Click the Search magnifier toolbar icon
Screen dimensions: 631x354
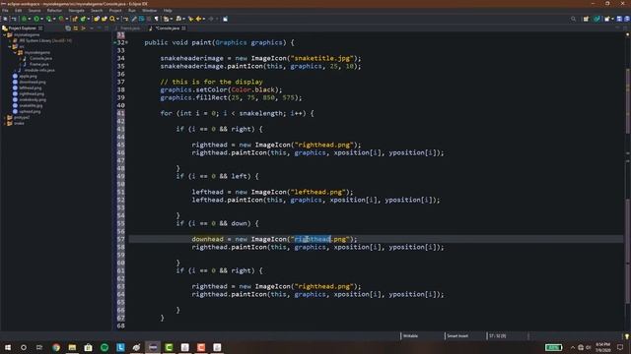coord(112,19)
